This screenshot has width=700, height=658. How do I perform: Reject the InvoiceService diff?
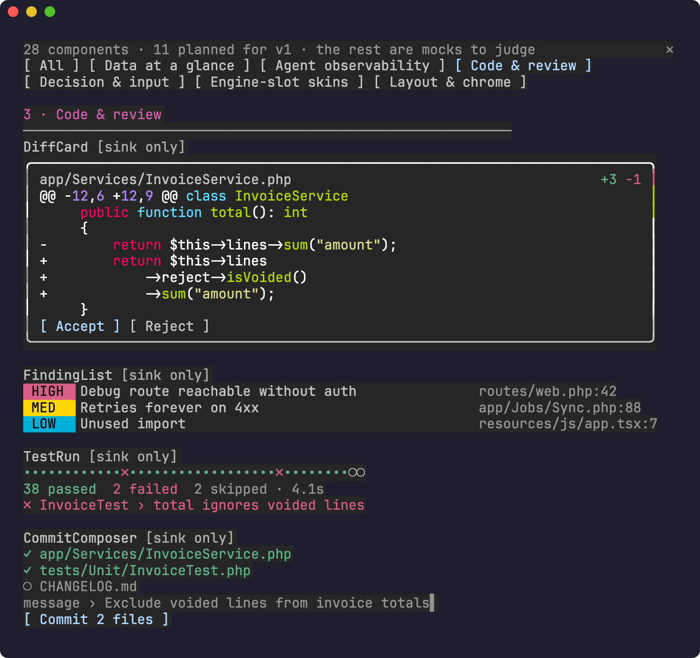169,326
